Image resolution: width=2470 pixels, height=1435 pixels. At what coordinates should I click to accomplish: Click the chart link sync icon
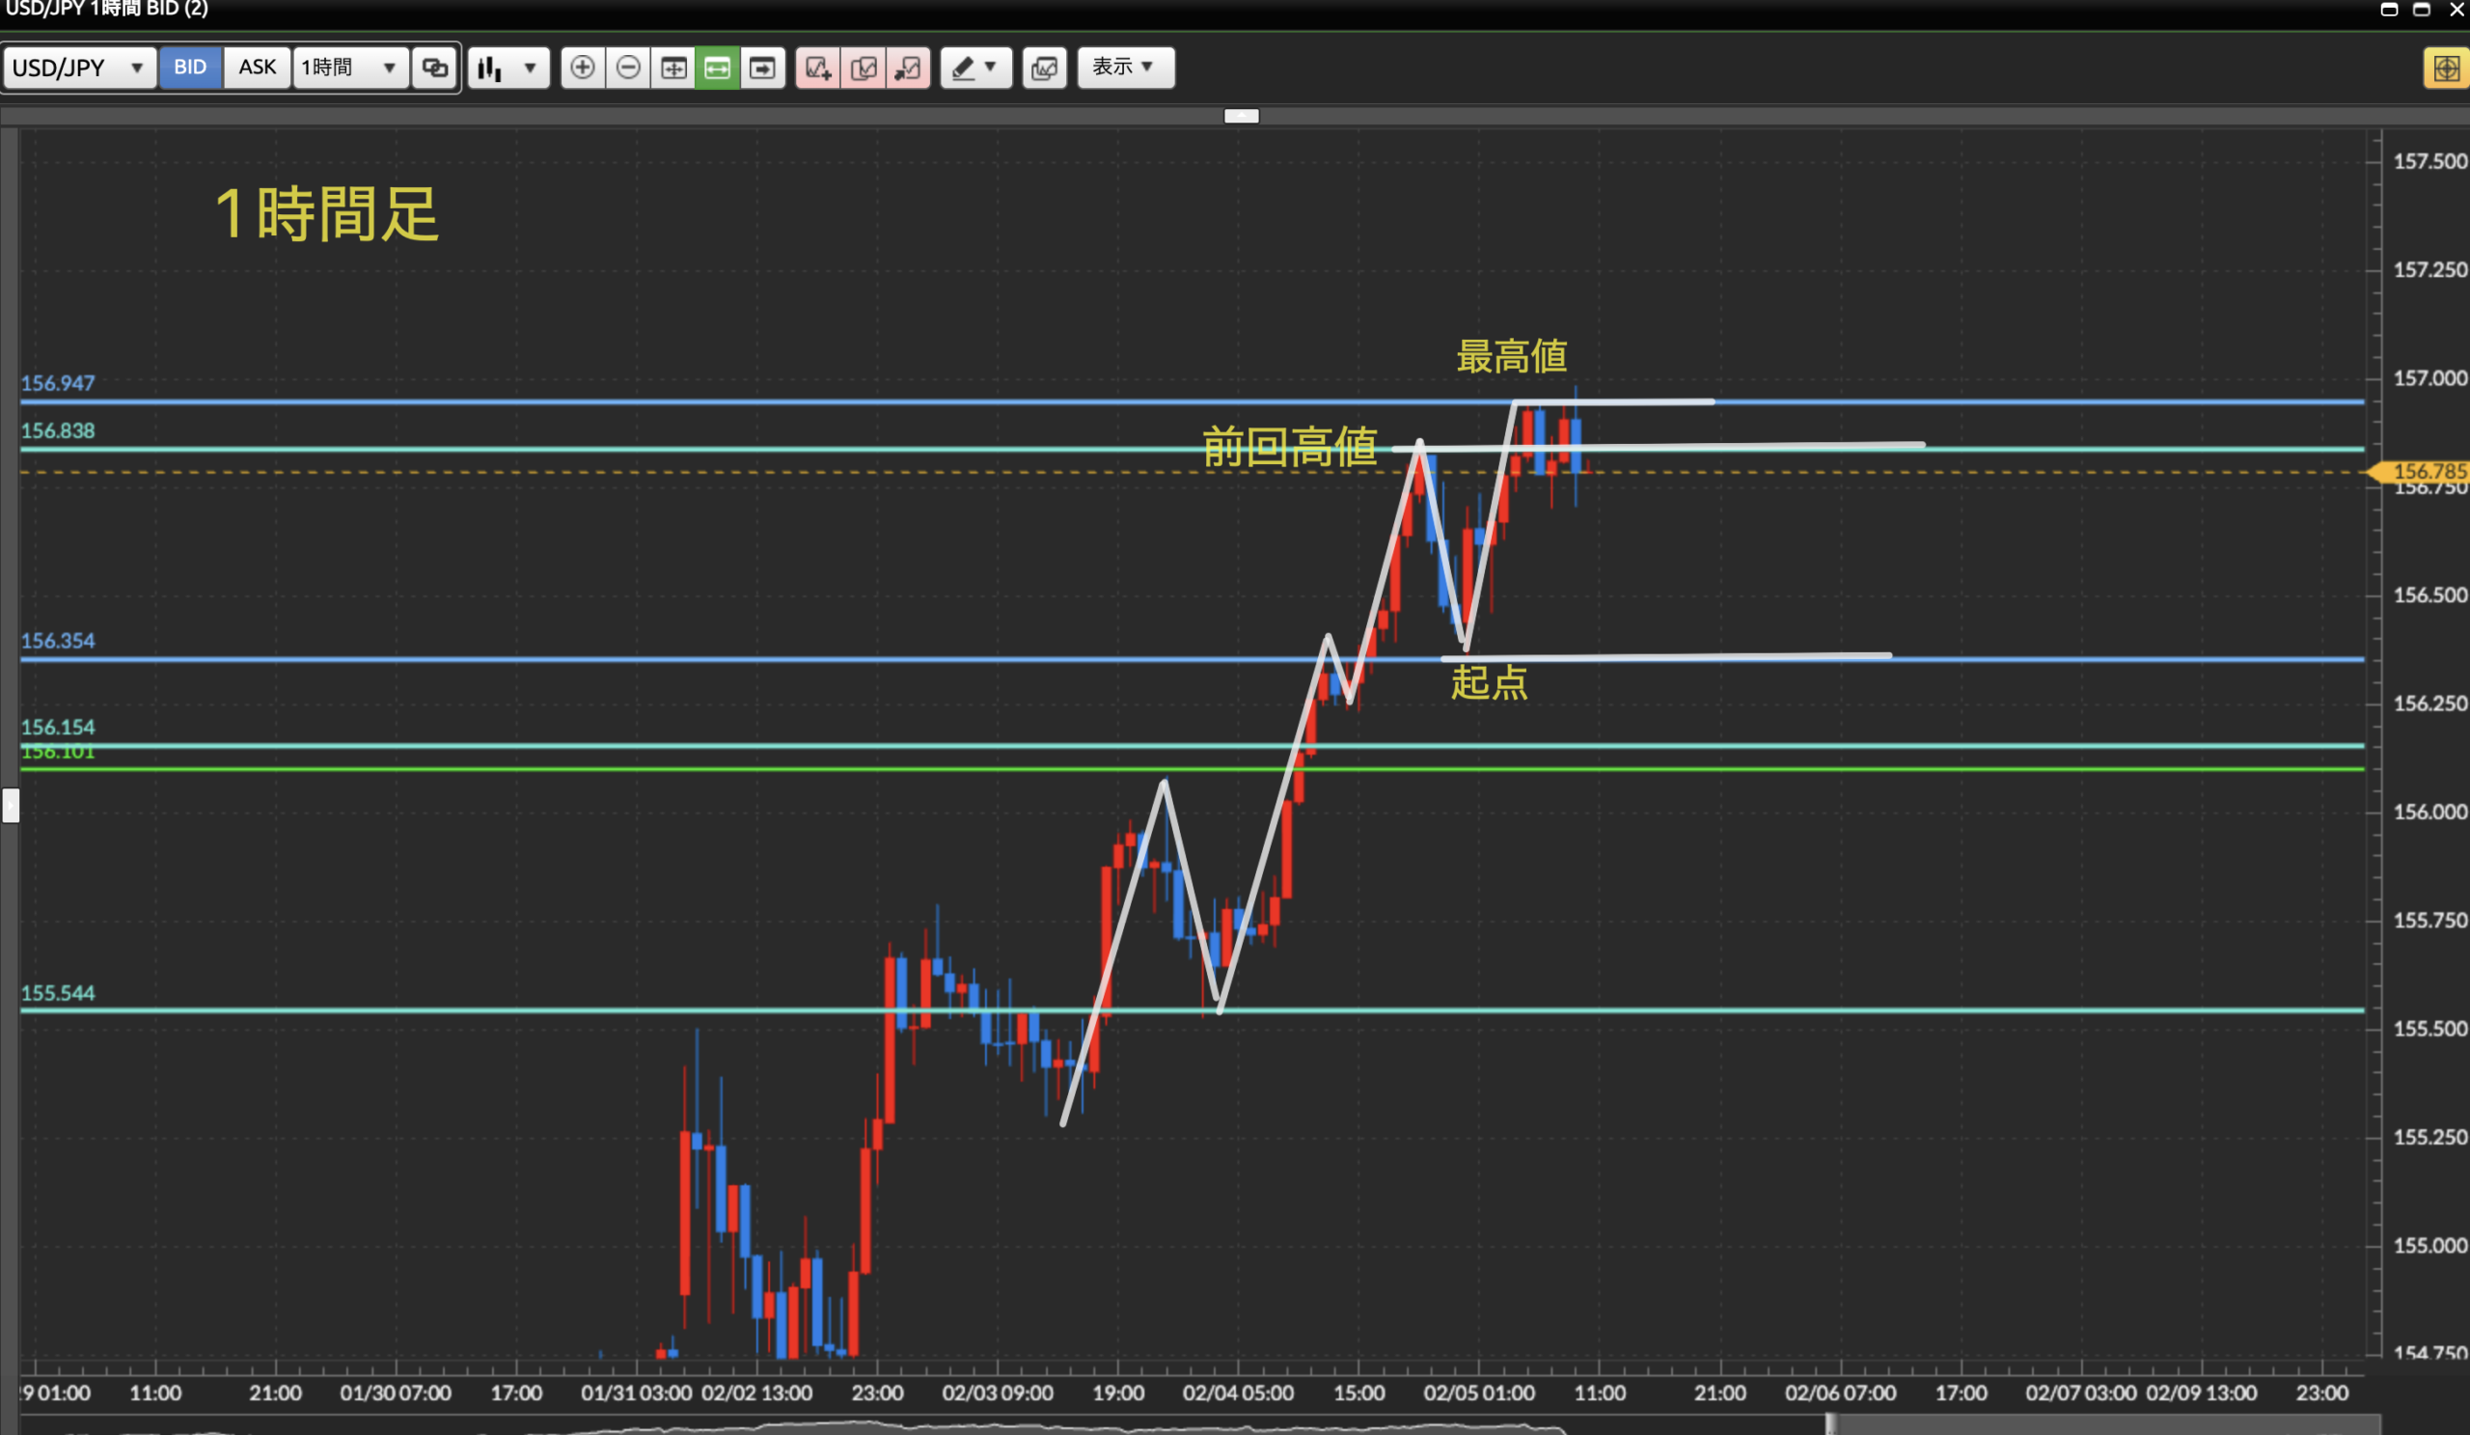pos(434,68)
